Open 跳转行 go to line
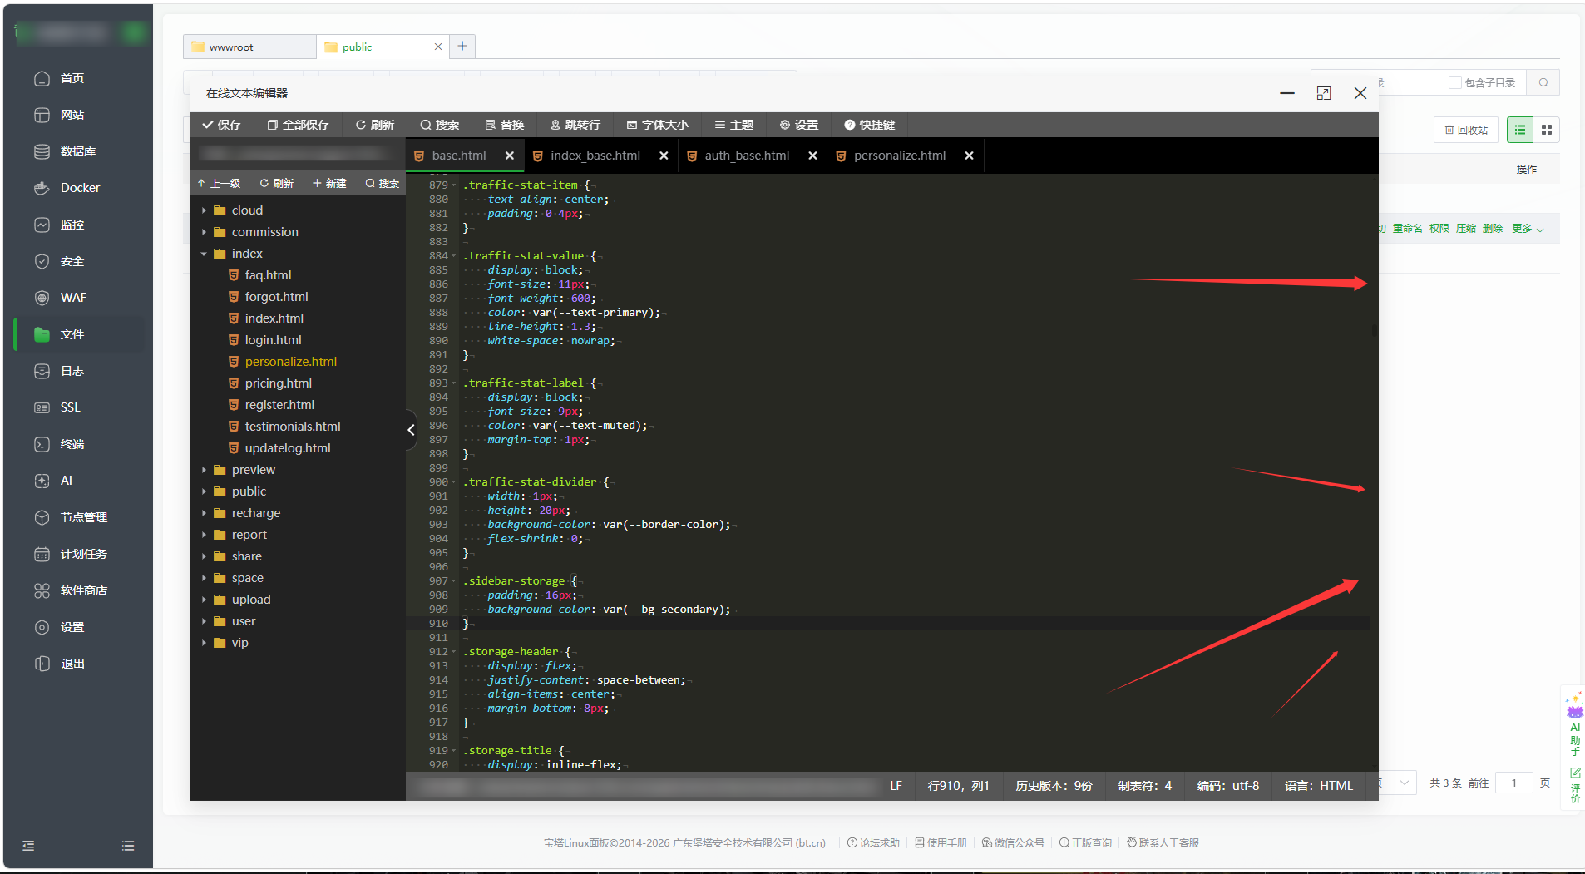The width and height of the screenshot is (1585, 874). point(575,125)
